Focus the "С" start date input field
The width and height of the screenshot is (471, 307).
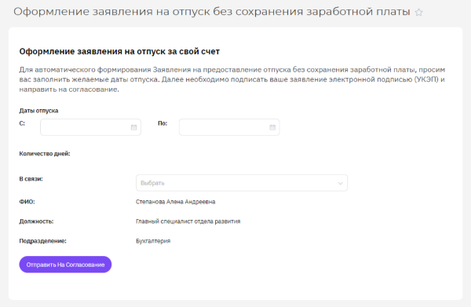(90, 127)
